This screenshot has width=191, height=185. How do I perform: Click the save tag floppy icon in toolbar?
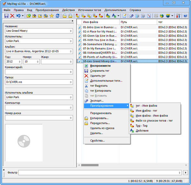pos(6,16)
